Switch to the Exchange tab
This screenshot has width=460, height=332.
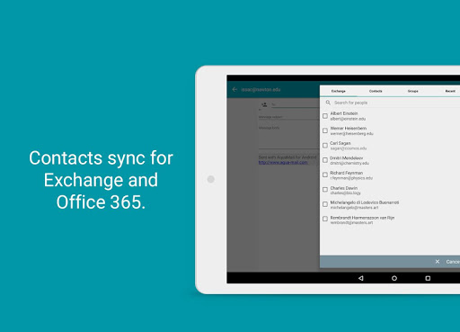click(339, 91)
